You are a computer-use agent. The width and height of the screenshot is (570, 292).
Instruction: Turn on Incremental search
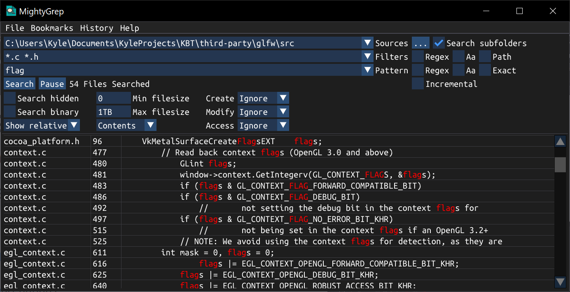417,84
